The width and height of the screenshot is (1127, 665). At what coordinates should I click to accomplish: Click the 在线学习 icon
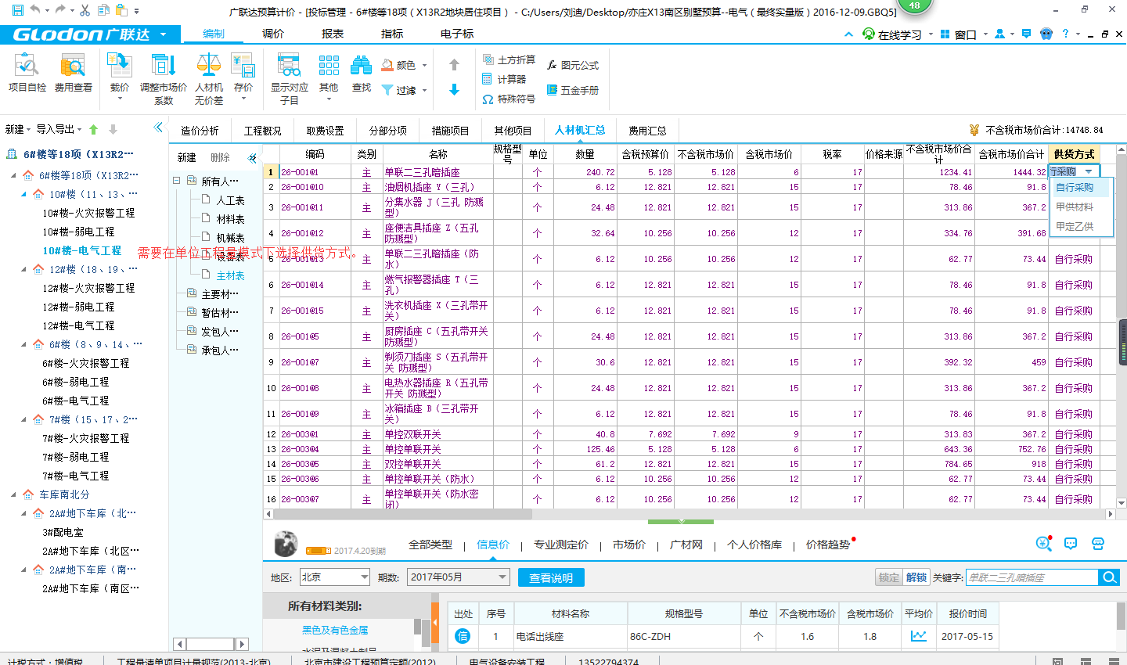click(x=869, y=34)
